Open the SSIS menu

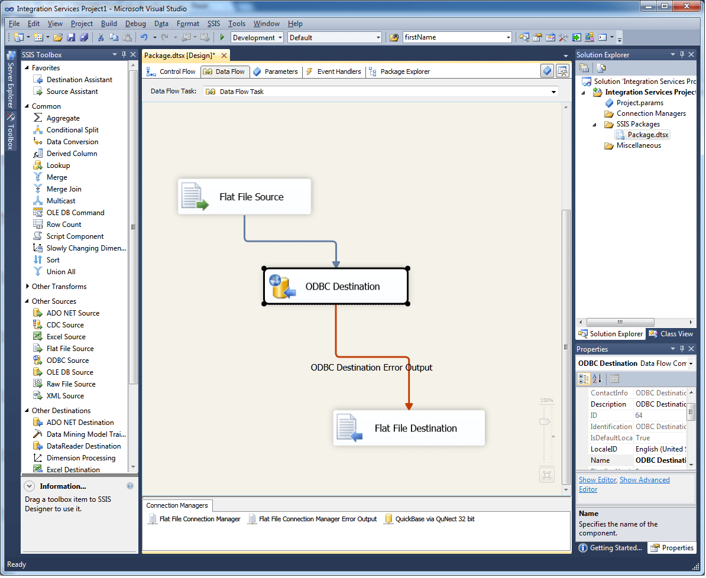pos(213,24)
